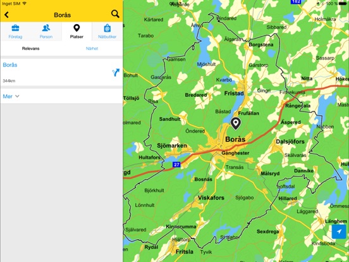
Task: Tap the back arrow in yellow header
Action: [6, 15]
